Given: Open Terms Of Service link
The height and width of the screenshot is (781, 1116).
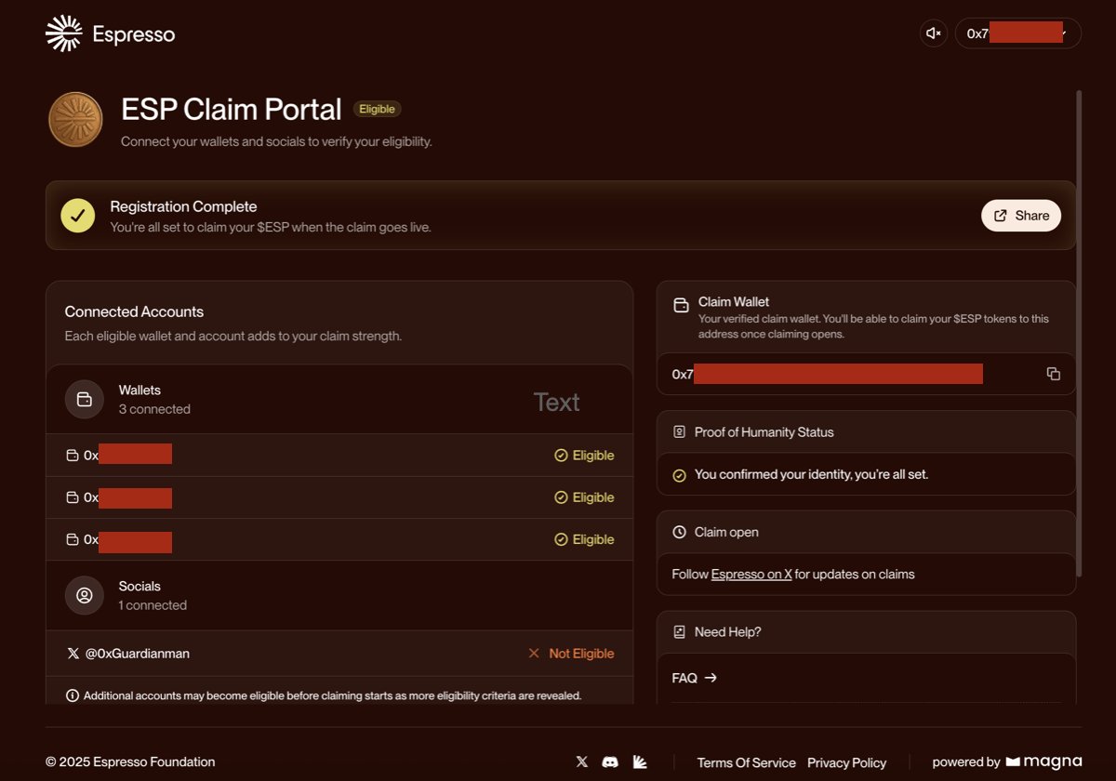Looking at the screenshot, I should click(747, 762).
